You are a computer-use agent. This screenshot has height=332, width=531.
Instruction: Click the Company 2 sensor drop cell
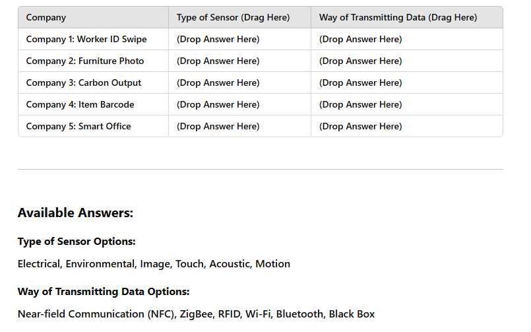[x=218, y=61]
